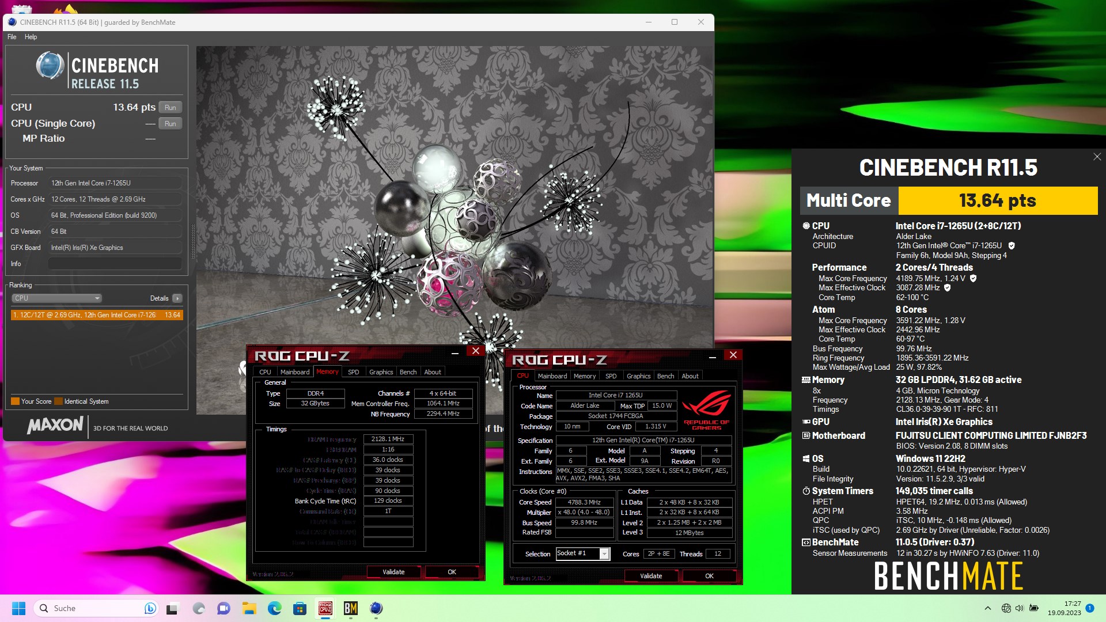Open the Cinebench Help menu
Screen dimensions: 1106x622
point(31,37)
